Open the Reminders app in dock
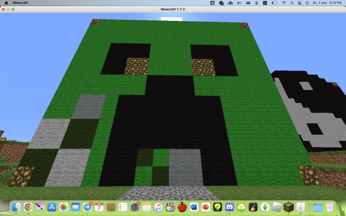 [123, 207]
